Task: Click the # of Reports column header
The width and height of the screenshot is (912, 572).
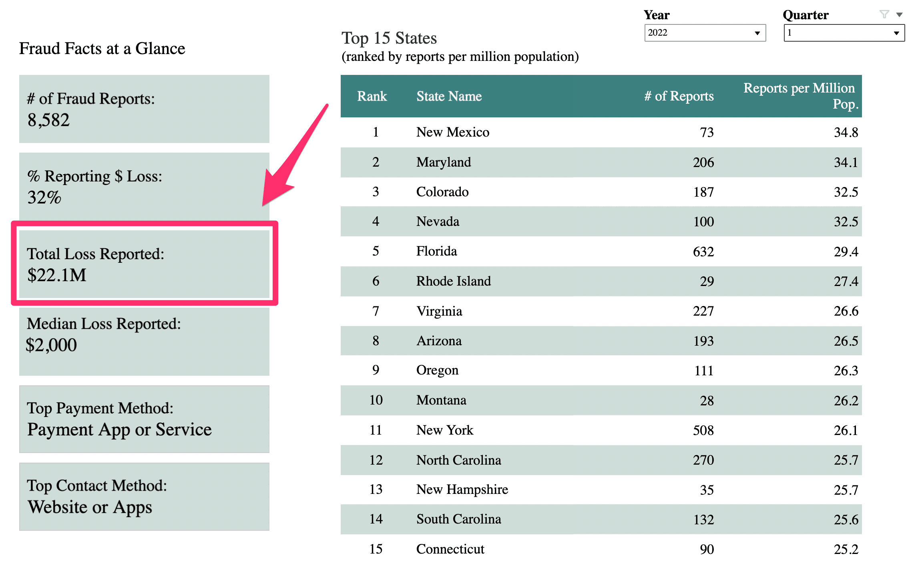Action: 679,96
